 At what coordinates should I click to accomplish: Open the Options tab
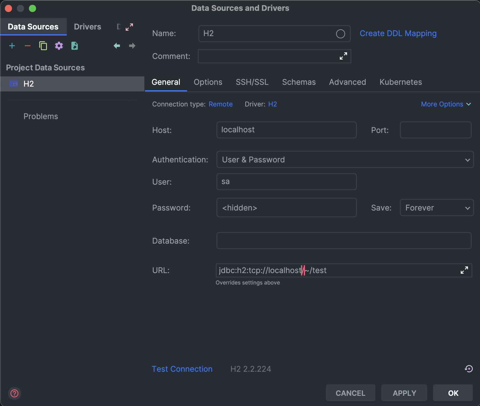[208, 82]
